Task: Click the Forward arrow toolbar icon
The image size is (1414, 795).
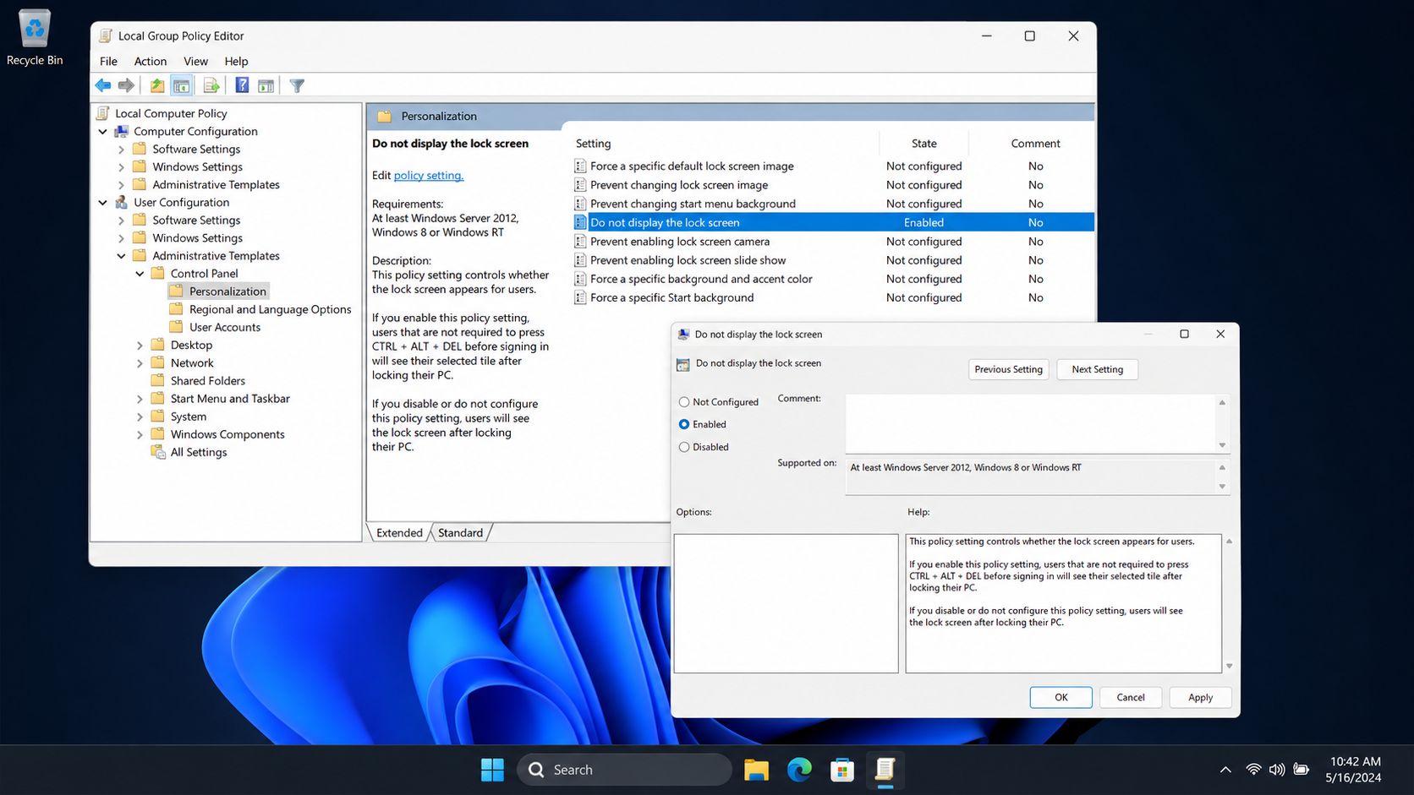Action: point(126,85)
